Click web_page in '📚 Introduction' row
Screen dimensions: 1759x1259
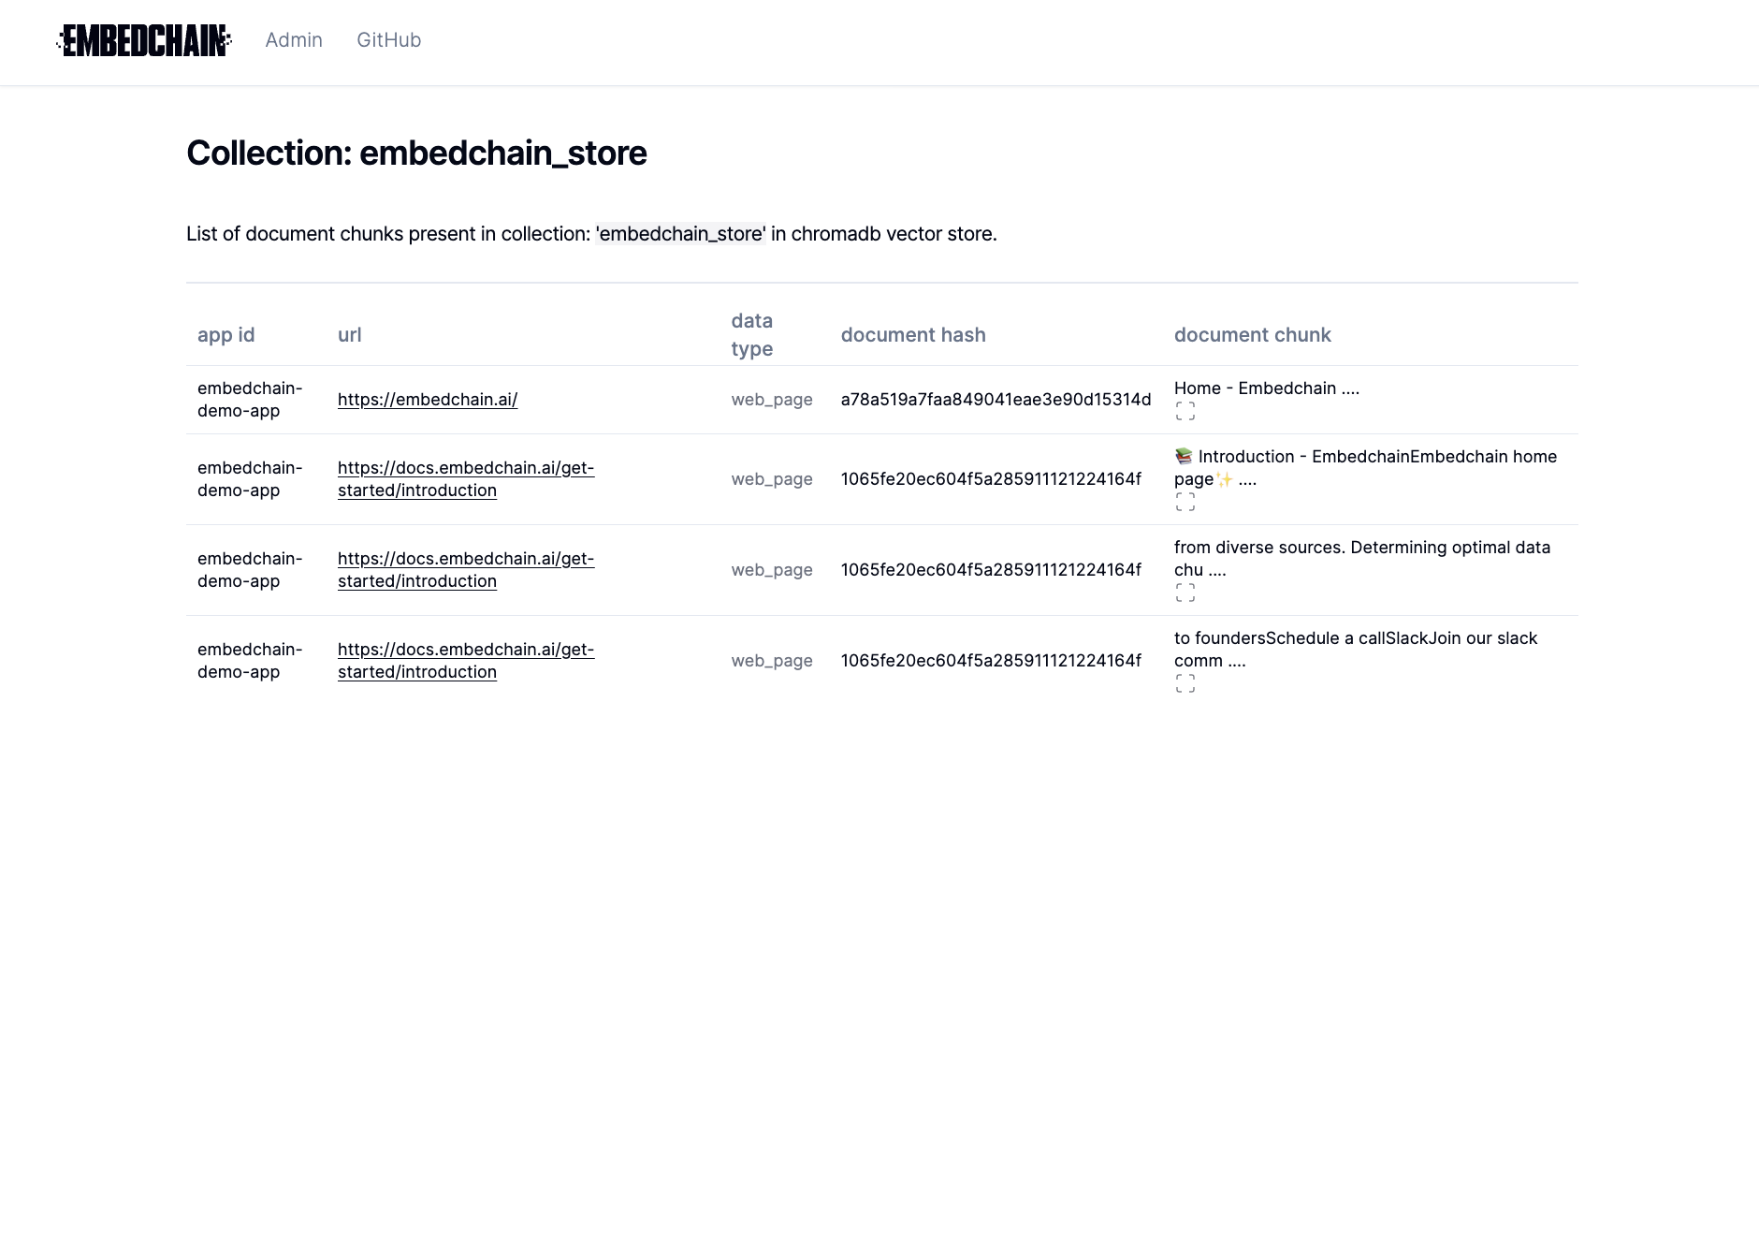(772, 479)
